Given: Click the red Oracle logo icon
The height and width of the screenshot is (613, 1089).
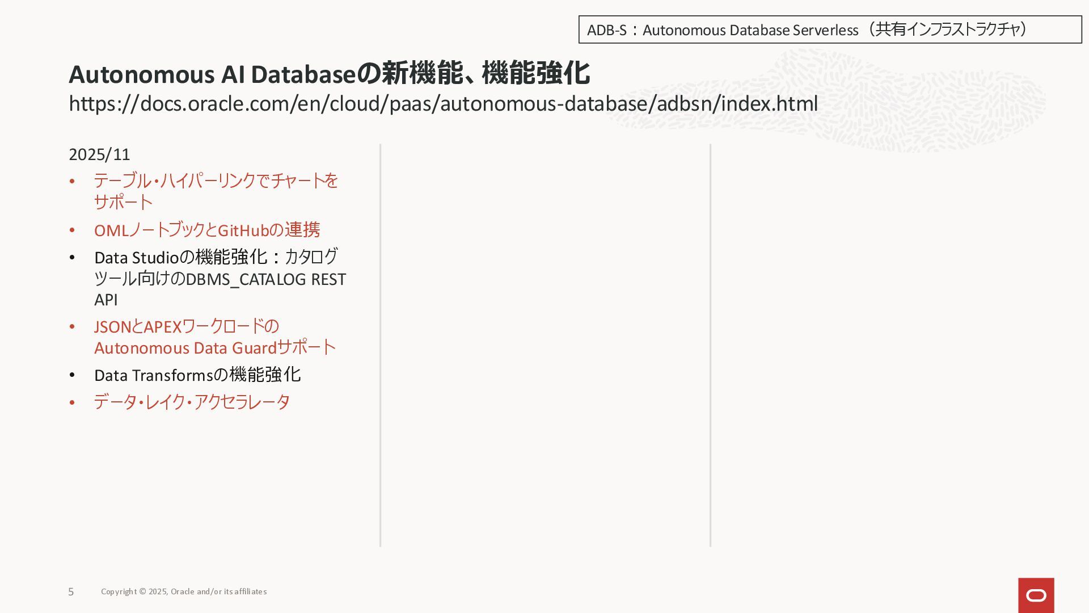Looking at the screenshot, I should click(x=1036, y=595).
